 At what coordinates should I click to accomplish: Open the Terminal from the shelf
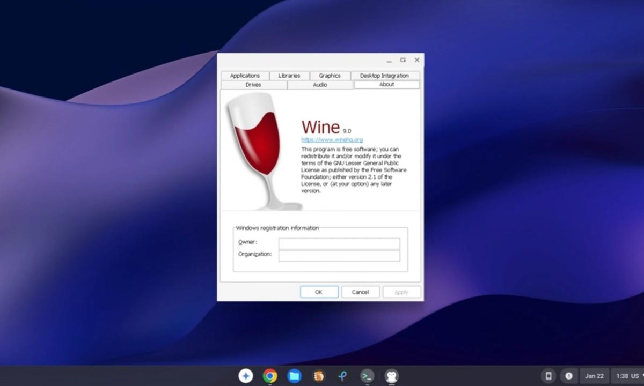coord(367,376)
